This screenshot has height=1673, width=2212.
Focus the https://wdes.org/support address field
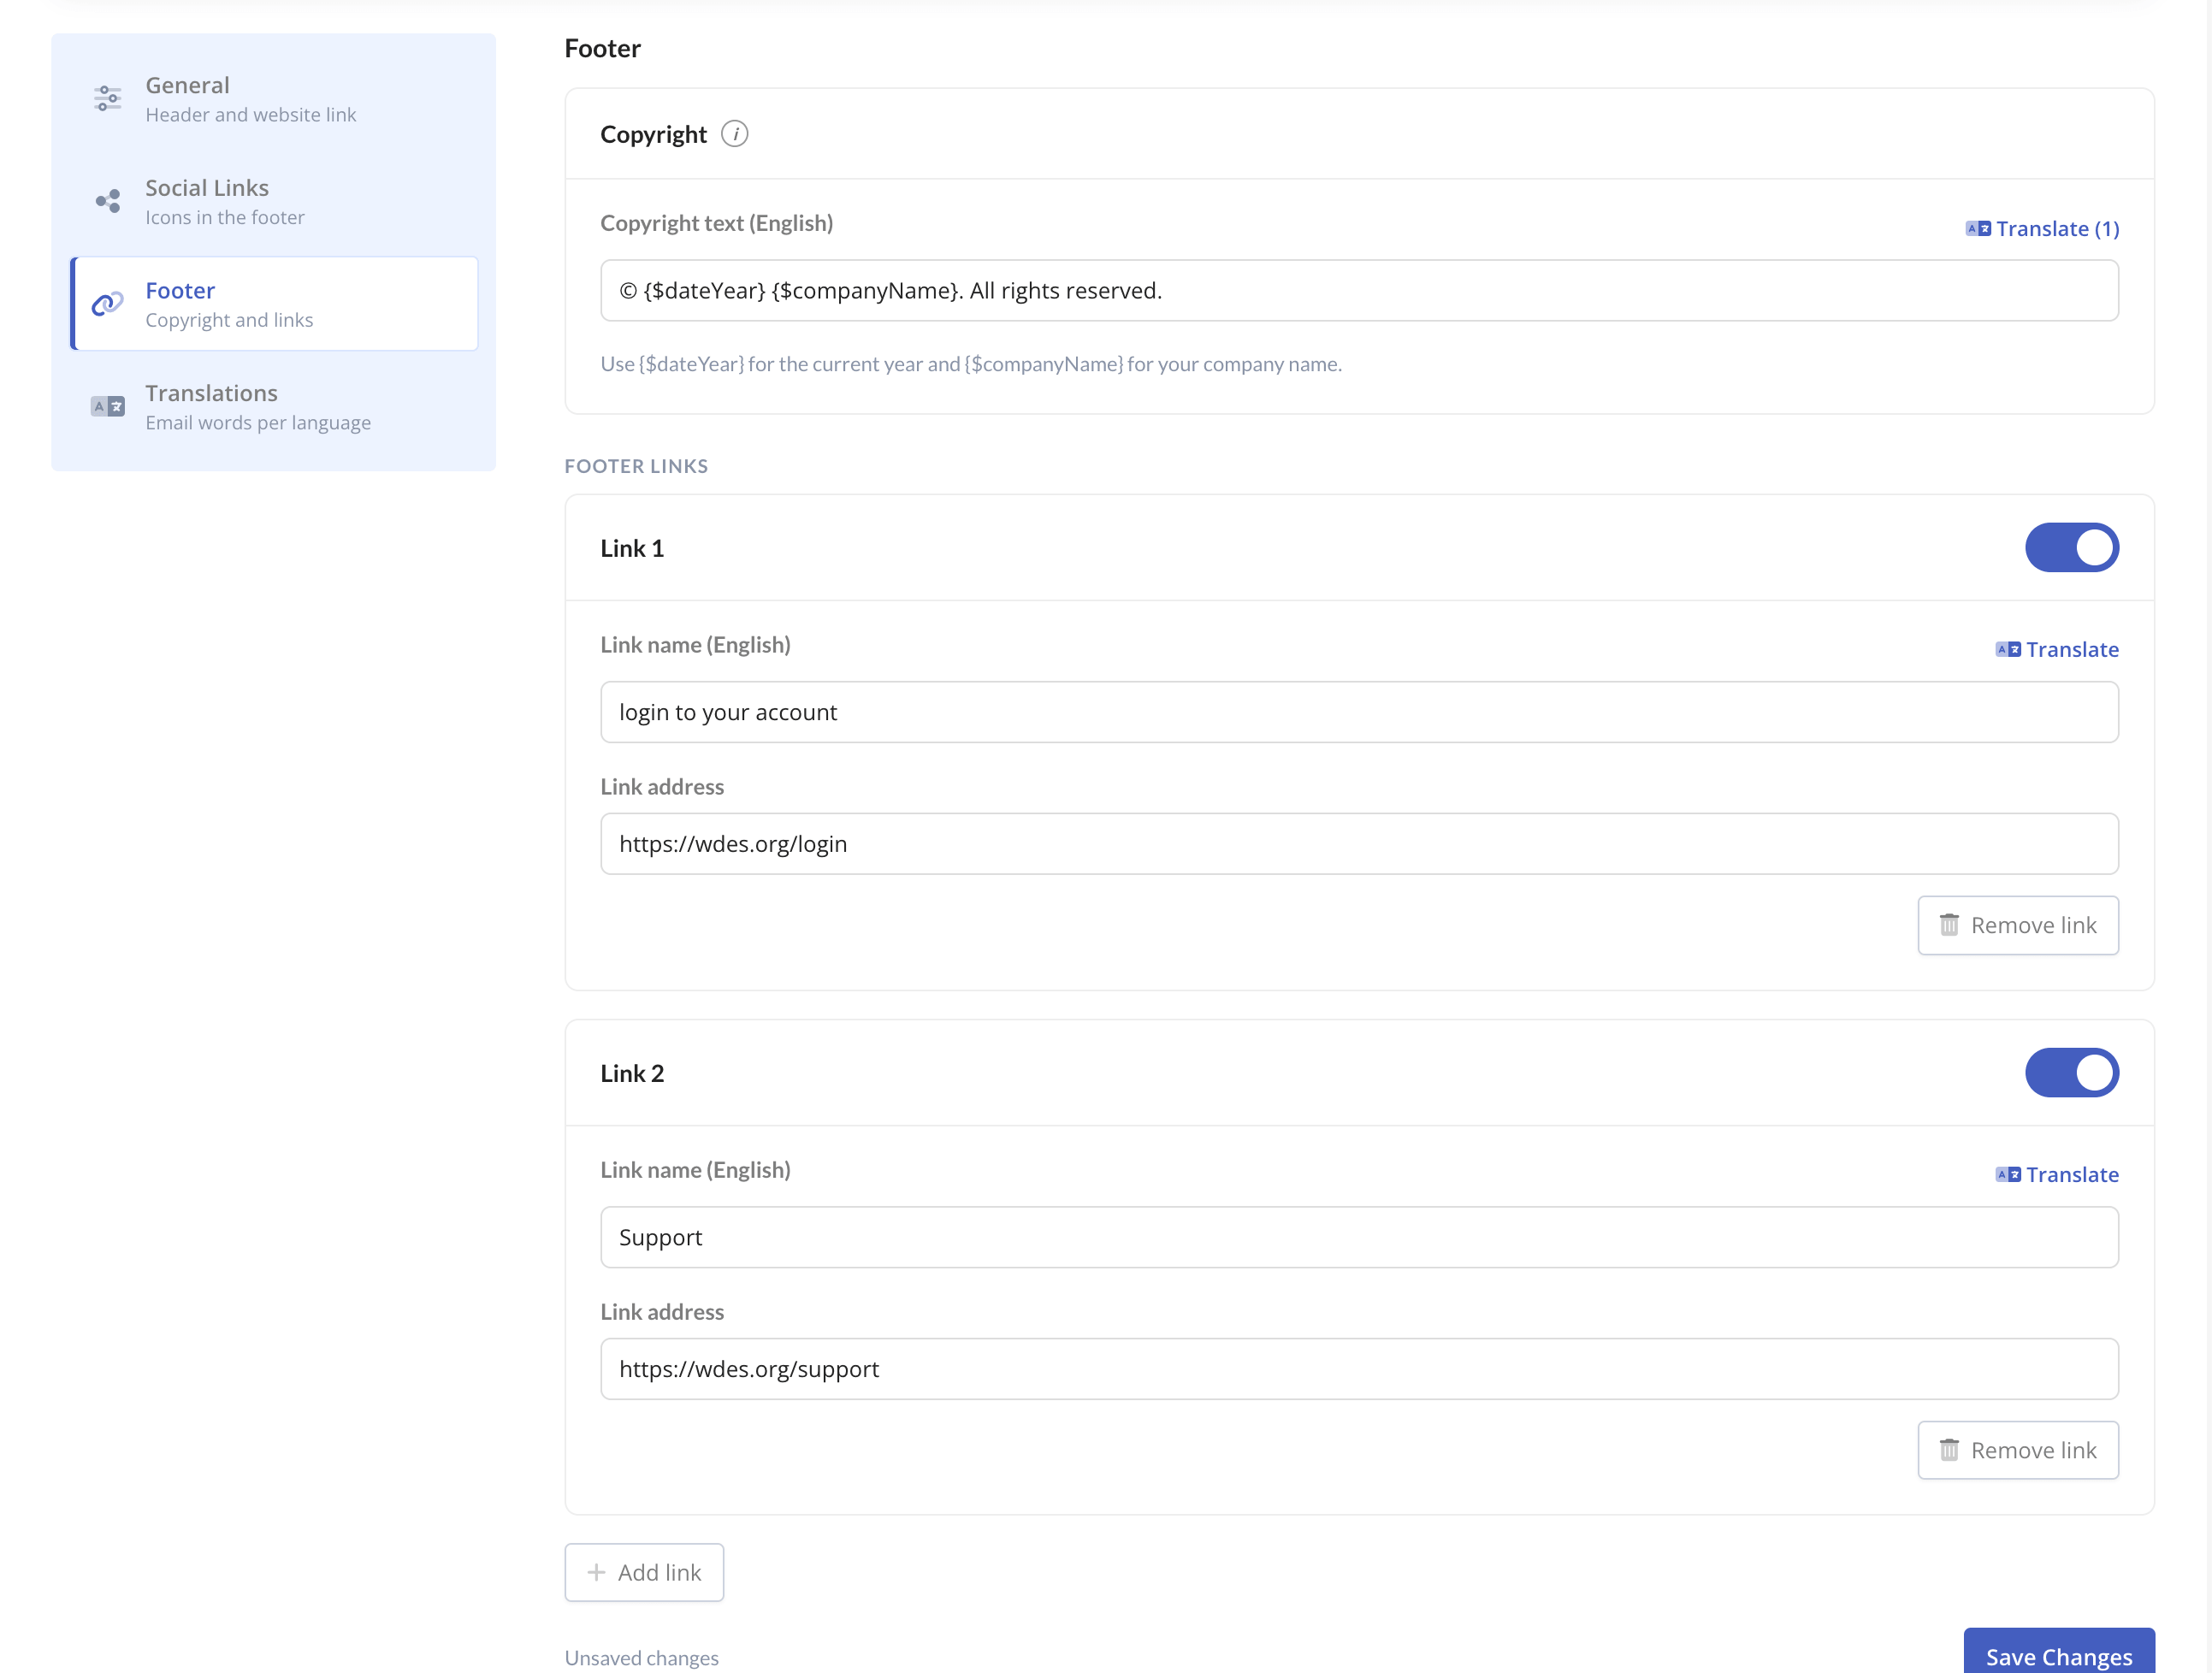pos(1359,1369)
